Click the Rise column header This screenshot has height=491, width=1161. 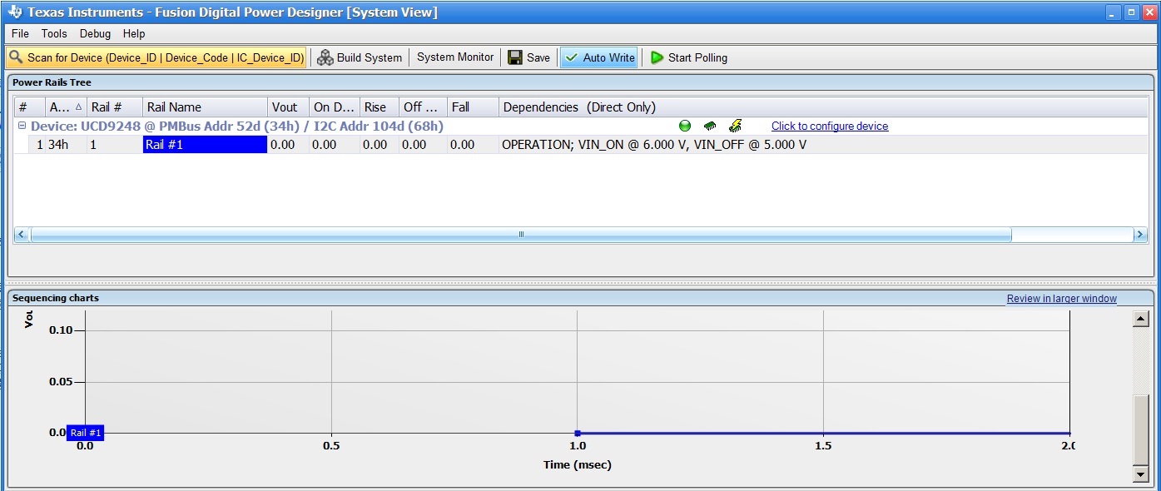tap(380, 107)
